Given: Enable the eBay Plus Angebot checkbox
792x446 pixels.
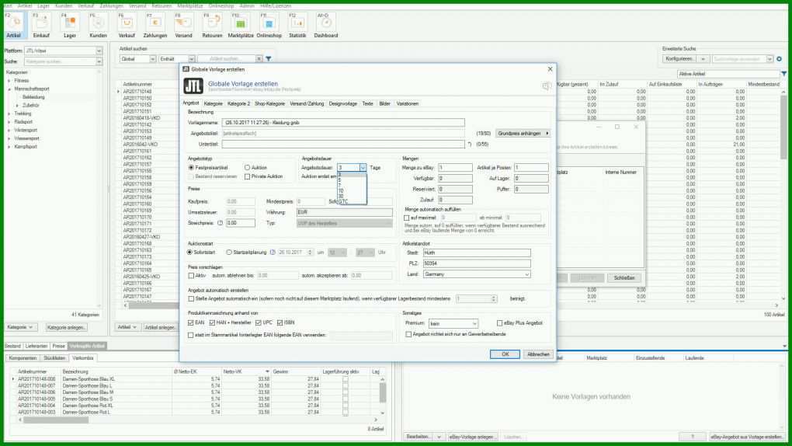Looking at the screenshot, I should point(499,322).
